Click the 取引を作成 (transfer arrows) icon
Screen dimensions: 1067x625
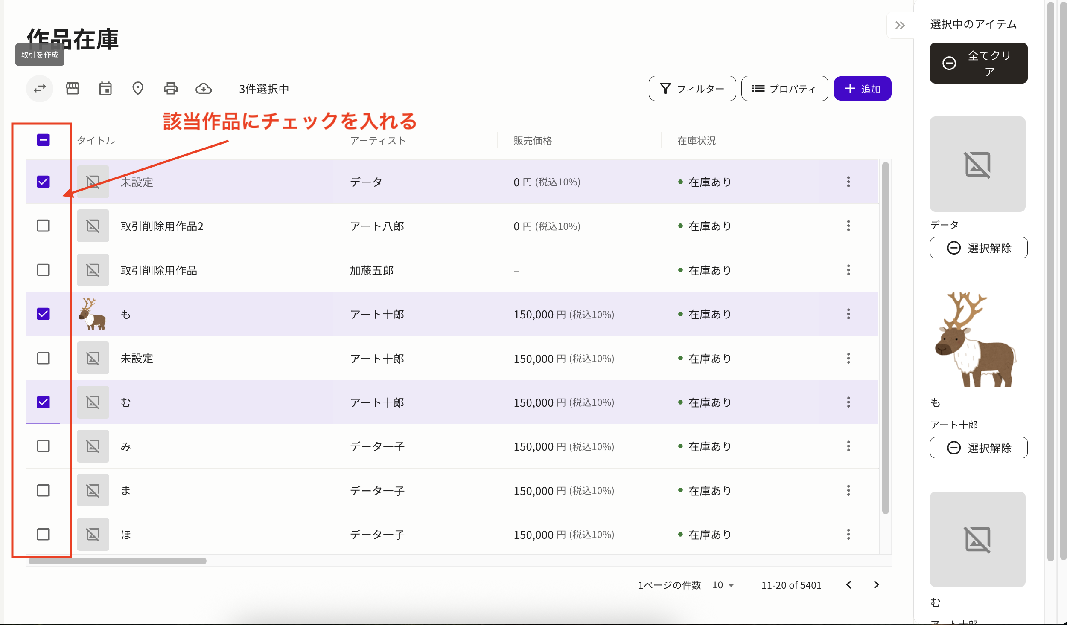coord(39,88)
